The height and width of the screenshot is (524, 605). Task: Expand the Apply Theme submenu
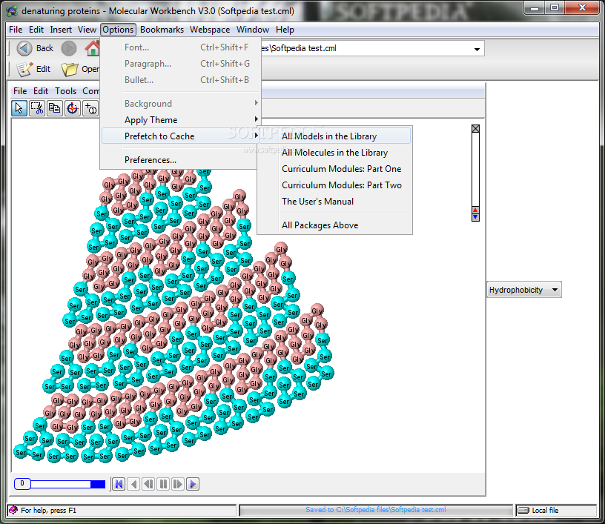180,120
